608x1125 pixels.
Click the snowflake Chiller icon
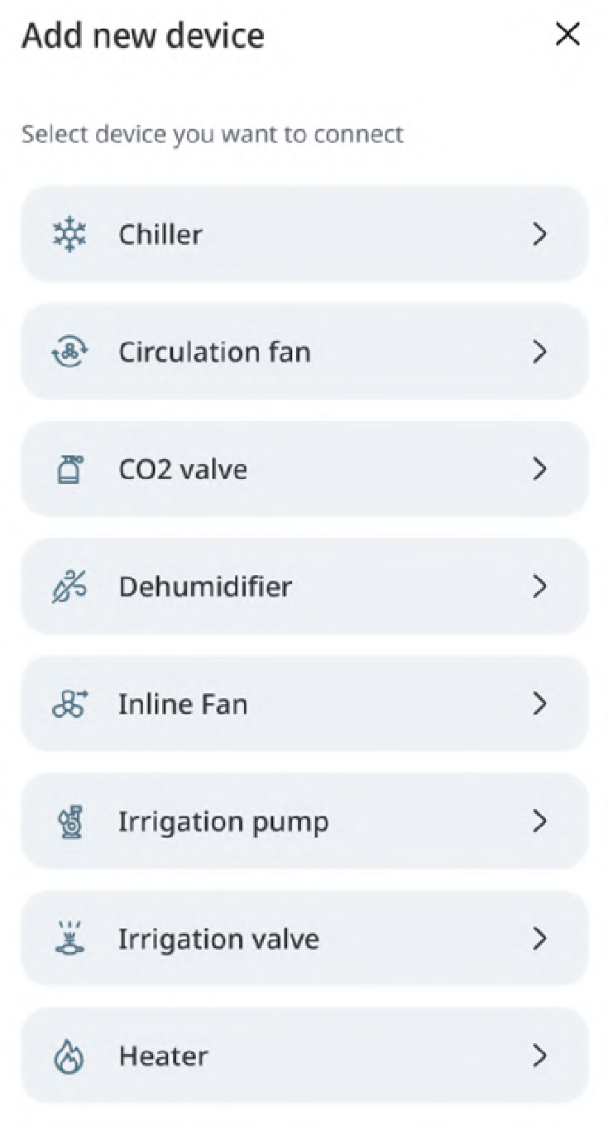[69, 235]
